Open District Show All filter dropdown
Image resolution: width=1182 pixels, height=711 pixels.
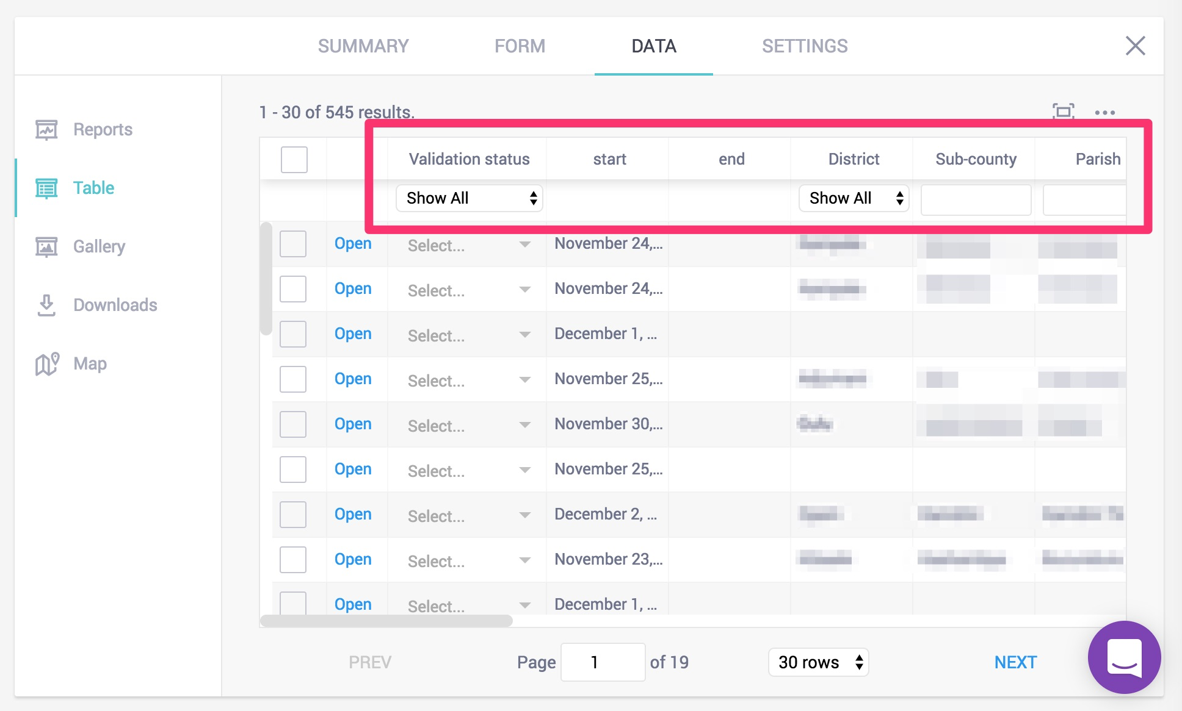click(854, 198)
